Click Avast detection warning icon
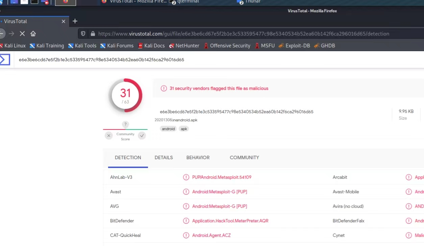This screenshot has height=246, width=424. [x=186, y=192]
